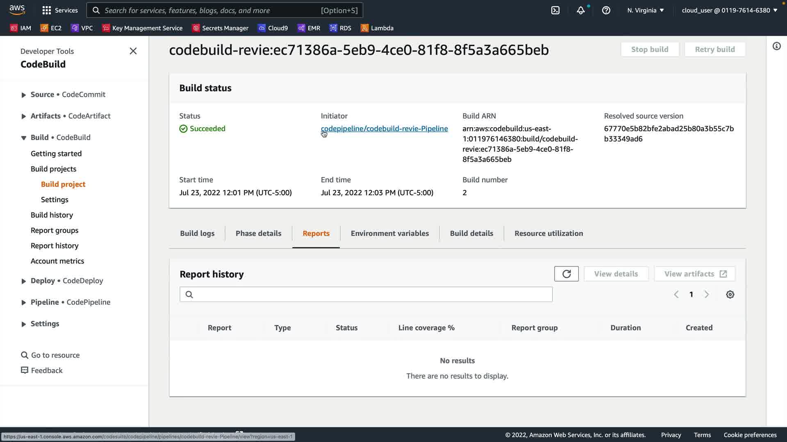Go to next report page arrow
787x442 pixels.
pyautogui.click(x=706, y=295)
